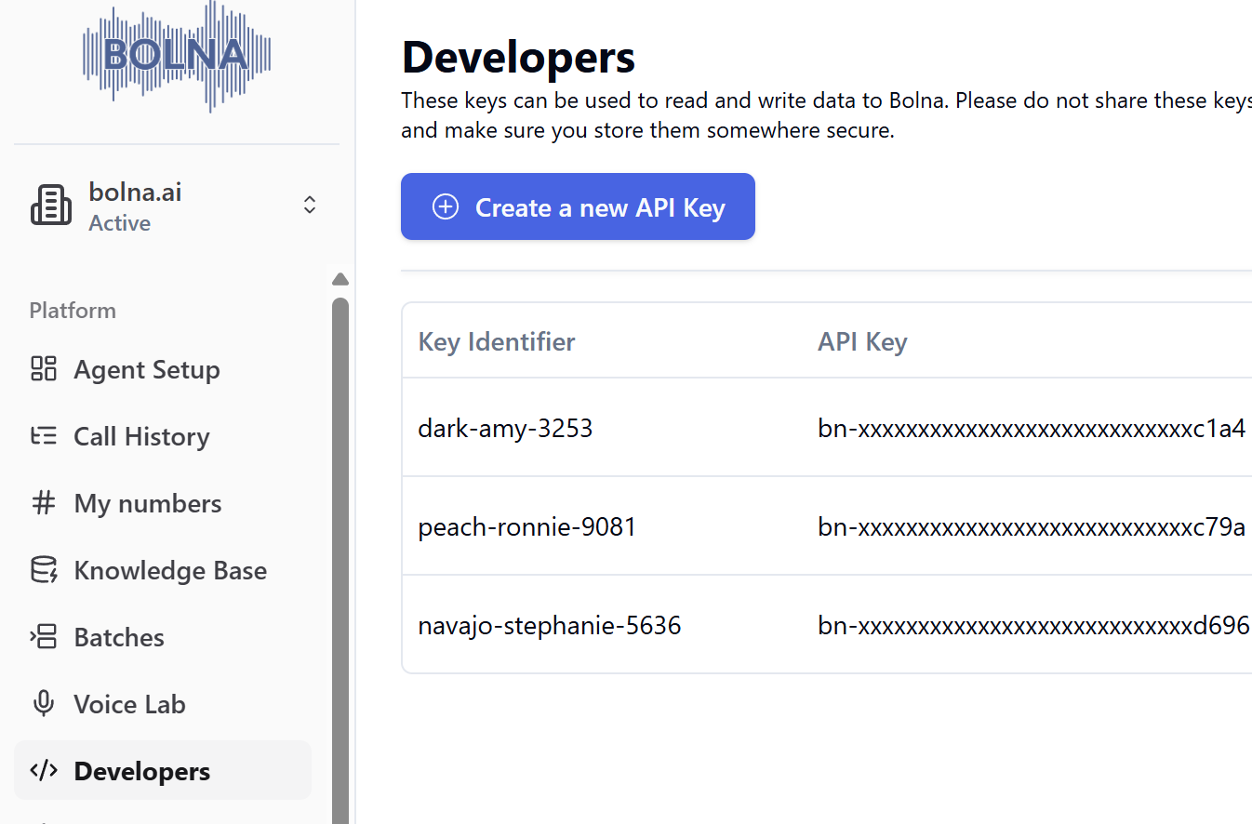Click the Batches icon in the sidebar
This screenshot has width=1252, height=824.
[43, 637]
